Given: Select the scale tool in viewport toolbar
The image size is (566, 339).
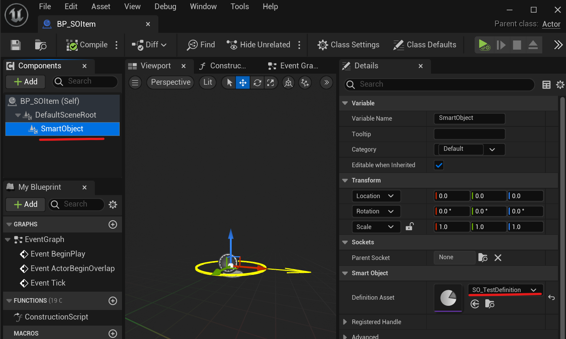Looking at the screenshot, I should pos(271,82).
